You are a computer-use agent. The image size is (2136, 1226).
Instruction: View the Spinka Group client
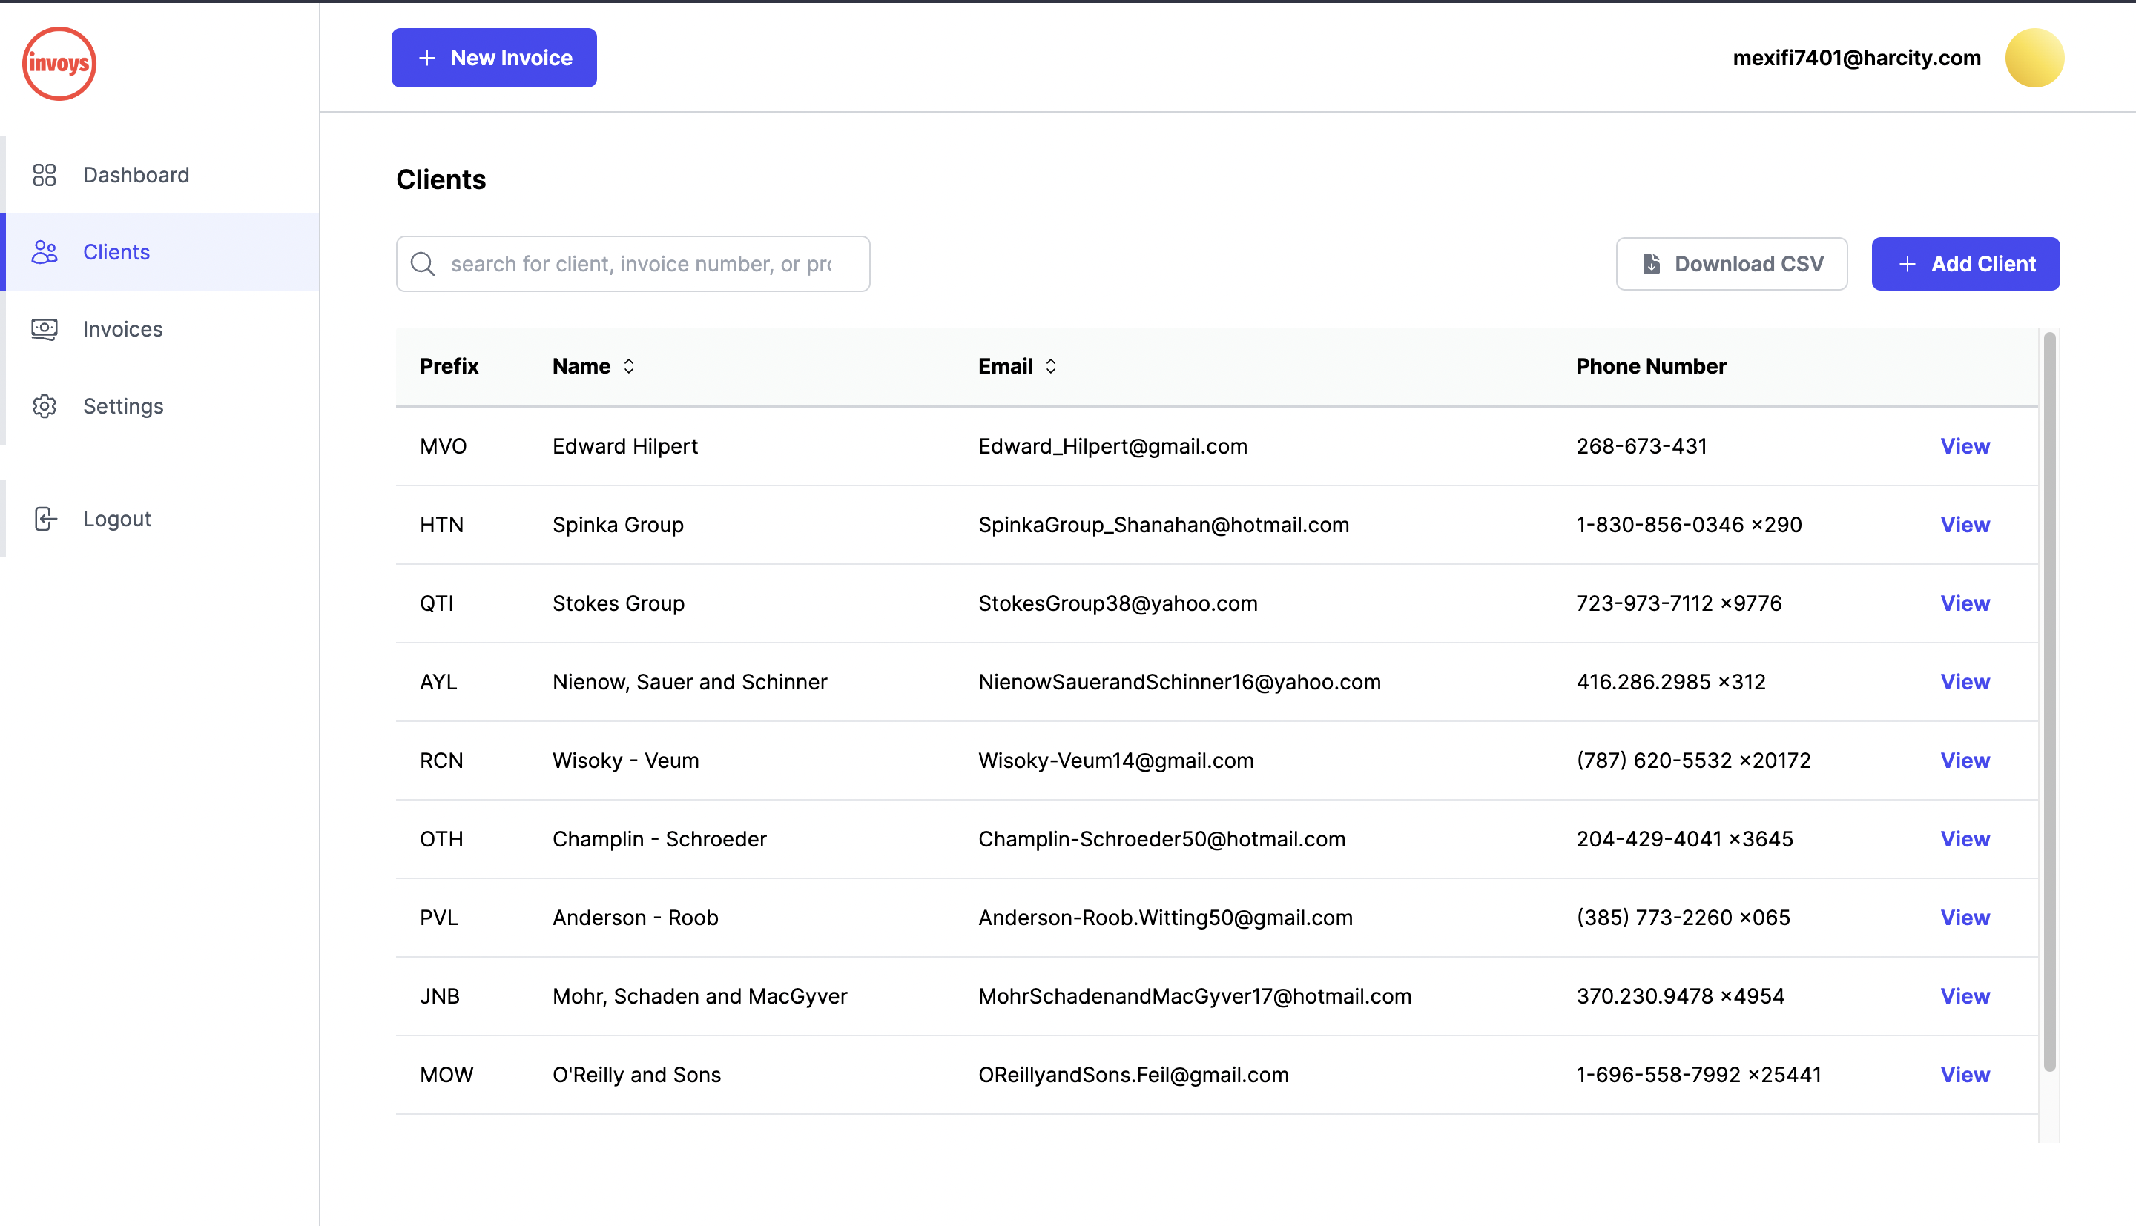(x=1965, y=525)
